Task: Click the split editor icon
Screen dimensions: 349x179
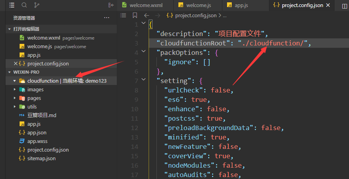Action: (x=344, y=6)
